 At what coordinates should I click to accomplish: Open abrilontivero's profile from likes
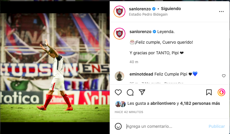(x=163, y=104)
